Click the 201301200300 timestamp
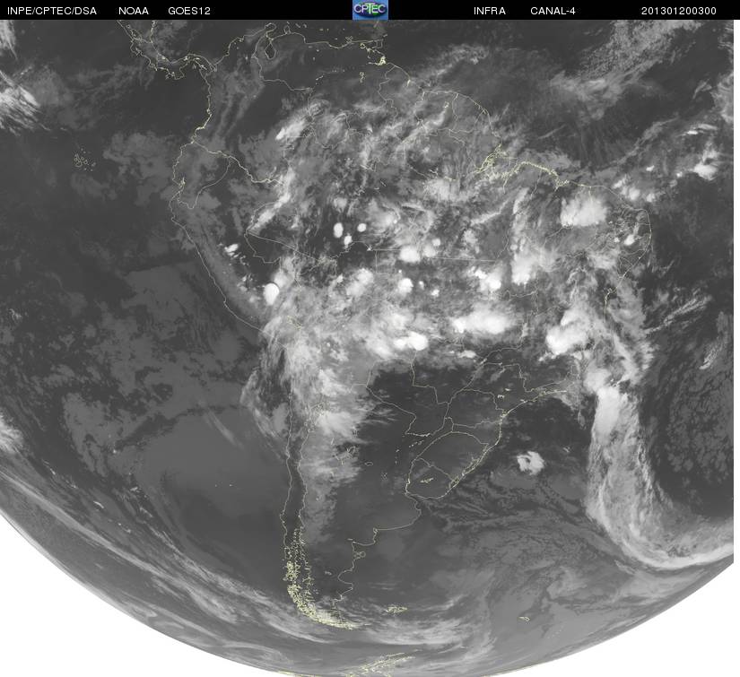The width and height of the screenshot is (740, 677). [679, 11]
